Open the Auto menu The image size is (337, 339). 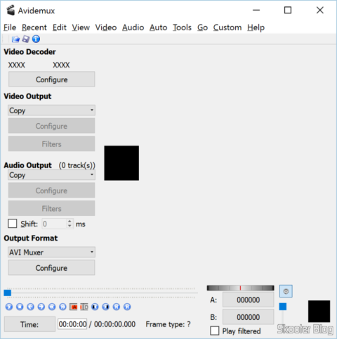tap(159, 27)
